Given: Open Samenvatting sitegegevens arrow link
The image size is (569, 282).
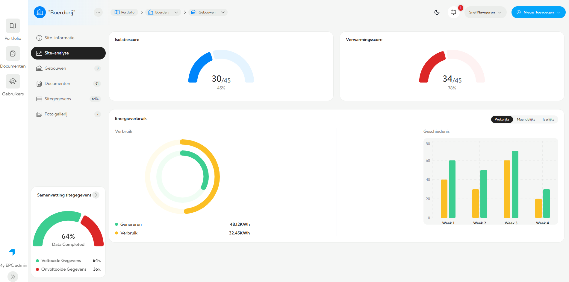Looking at the screenshot, I should [x=96, y=195].
